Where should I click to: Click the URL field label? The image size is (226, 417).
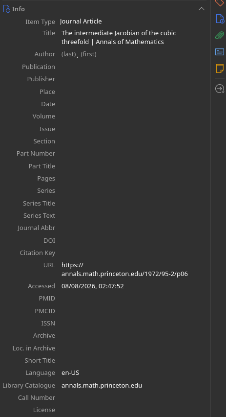coord(49,265)
